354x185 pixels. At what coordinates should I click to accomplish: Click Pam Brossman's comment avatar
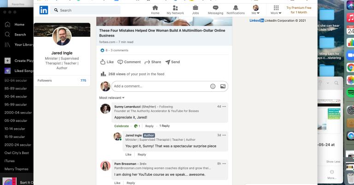(105, 166)
